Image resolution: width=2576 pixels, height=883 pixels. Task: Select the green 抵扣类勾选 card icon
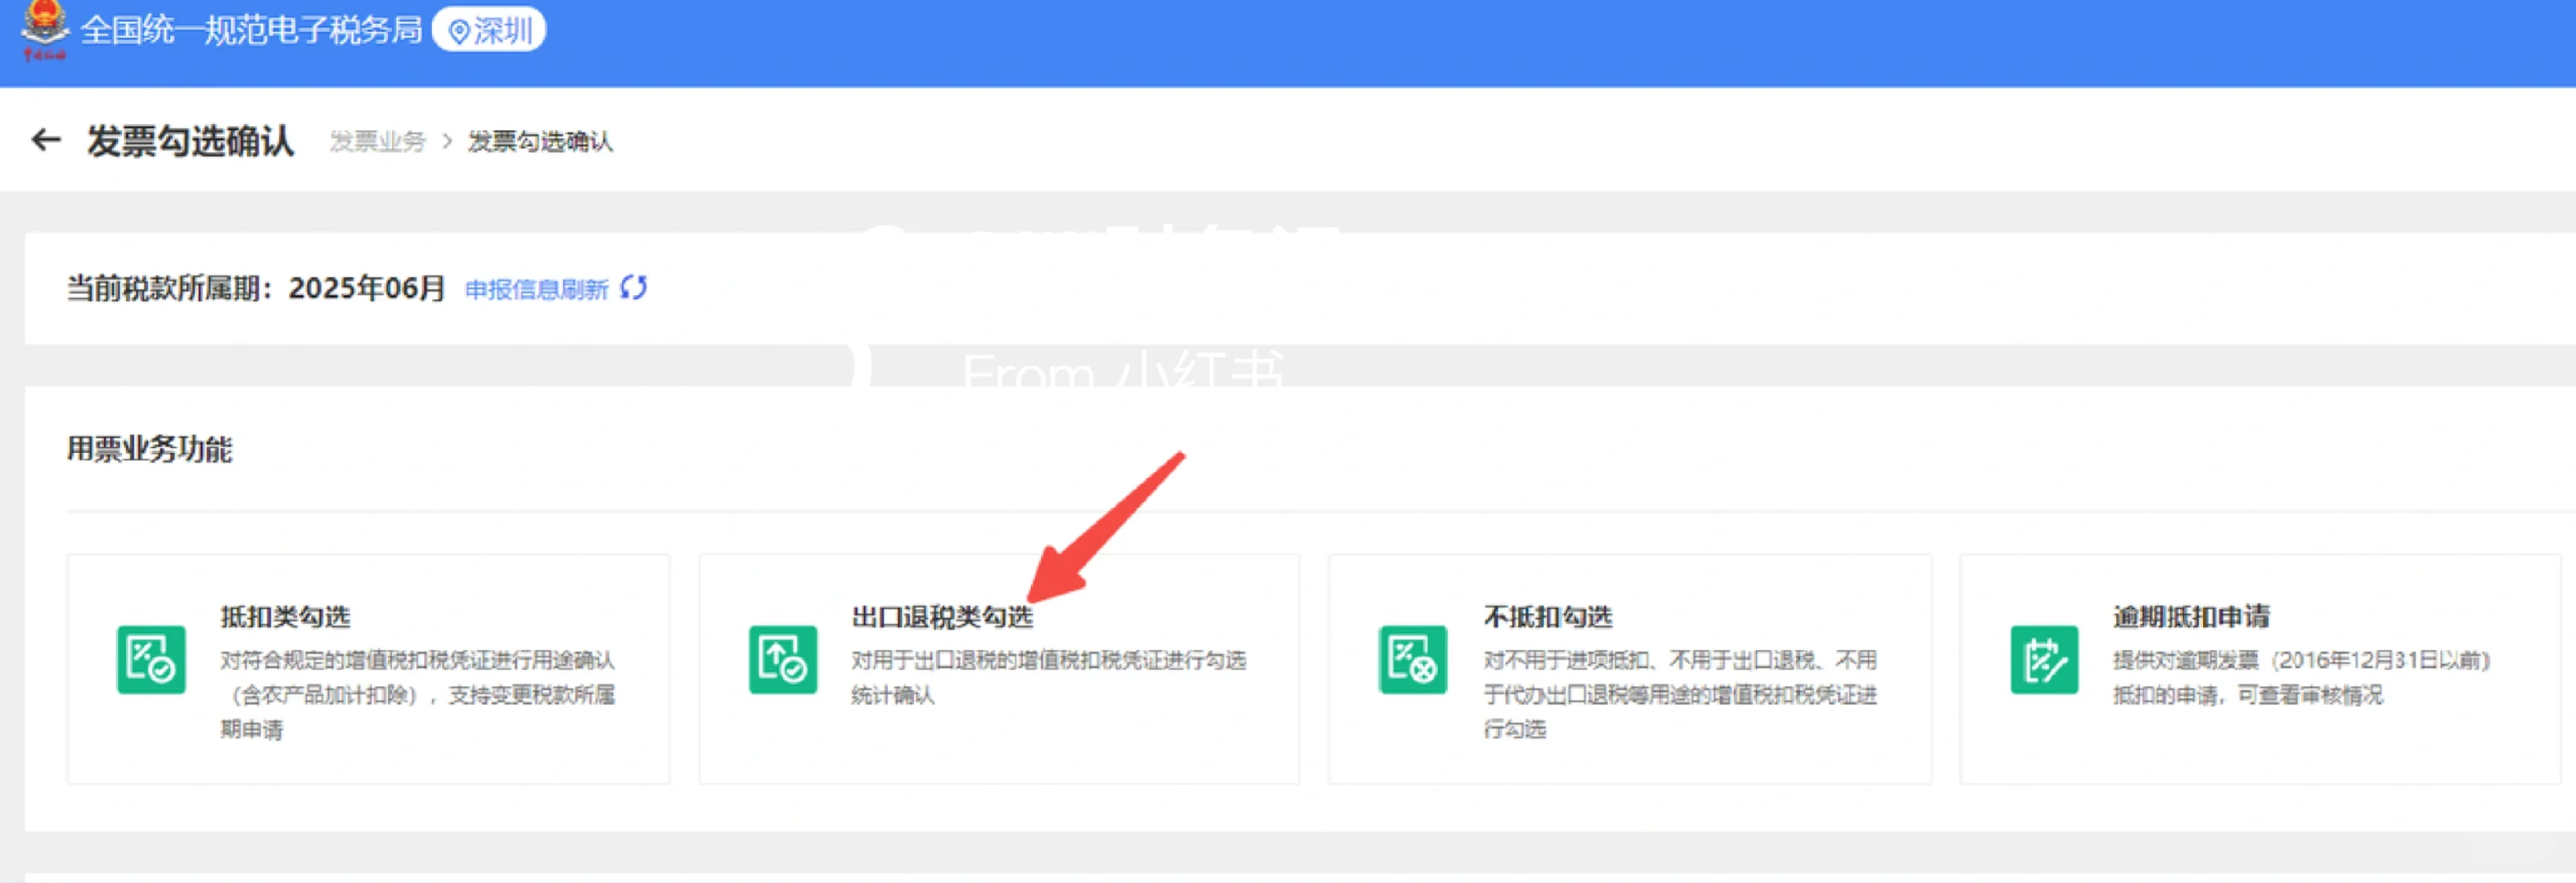(152, 661)
